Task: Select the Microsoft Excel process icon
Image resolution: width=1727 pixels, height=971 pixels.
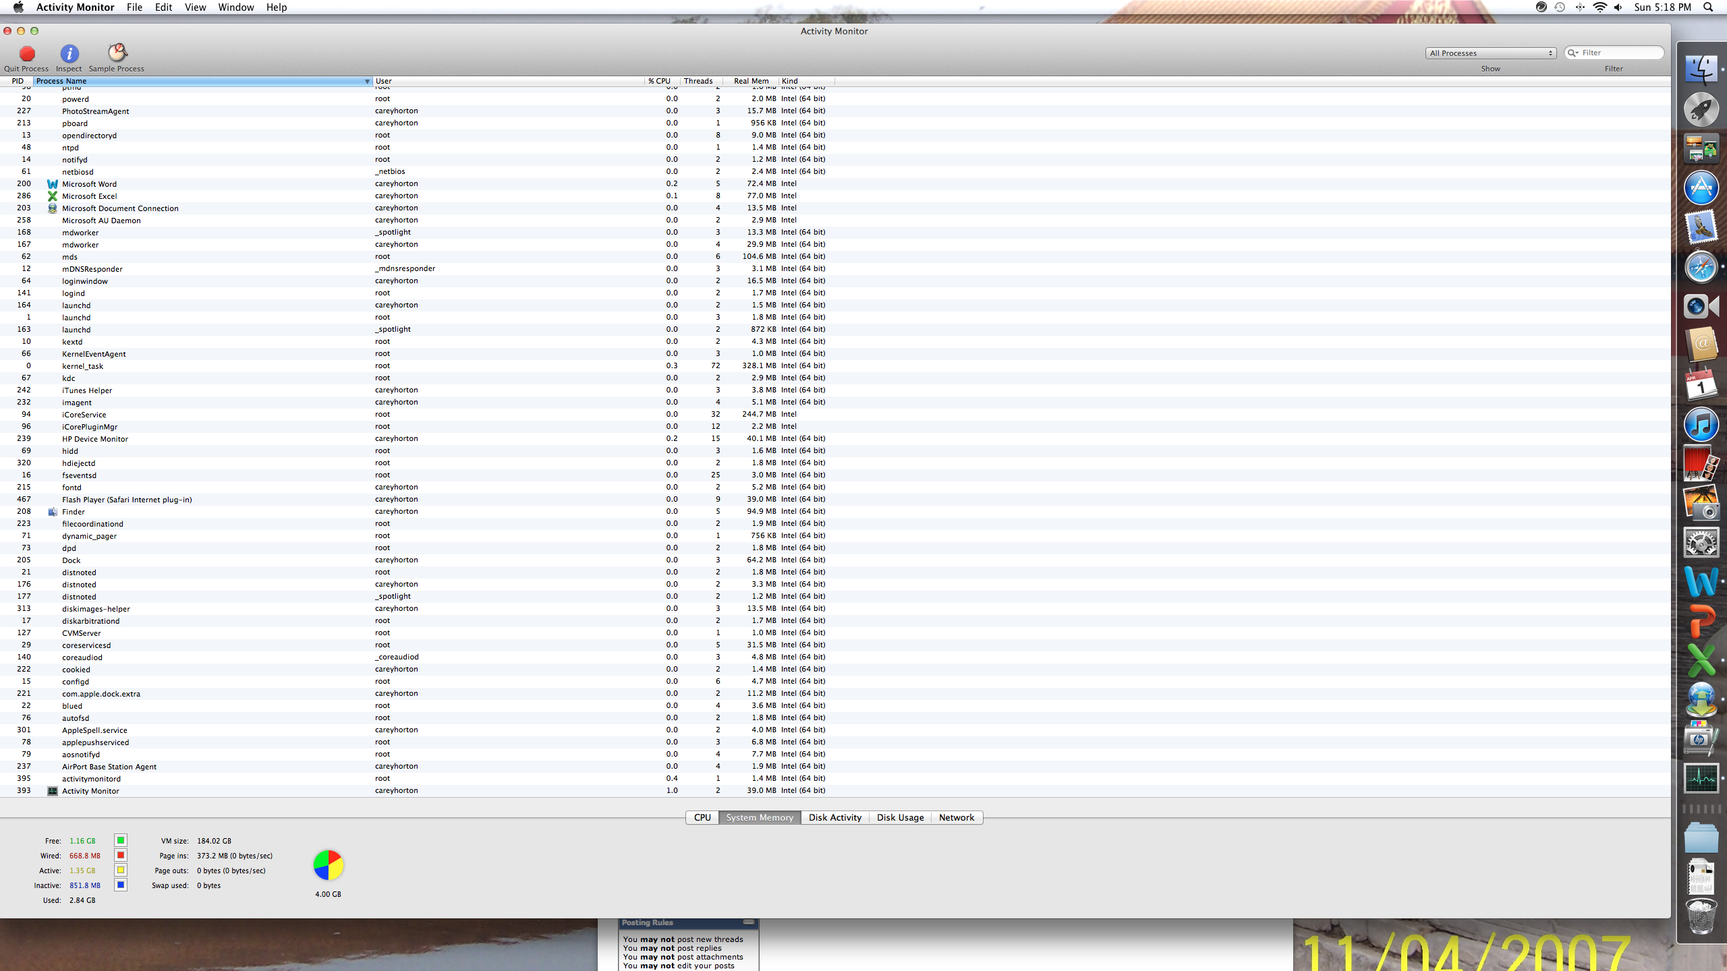Action: (52, 196)
